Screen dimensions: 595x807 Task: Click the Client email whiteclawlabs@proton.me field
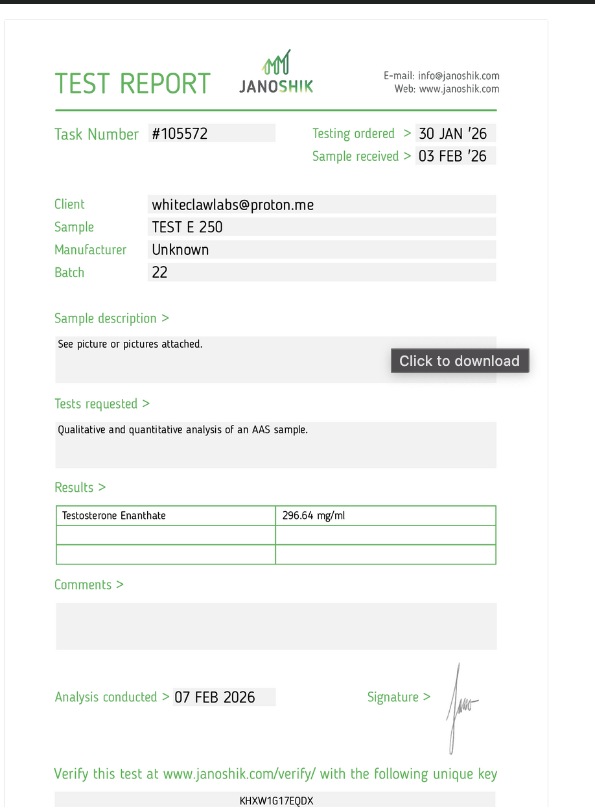[321, 205]
